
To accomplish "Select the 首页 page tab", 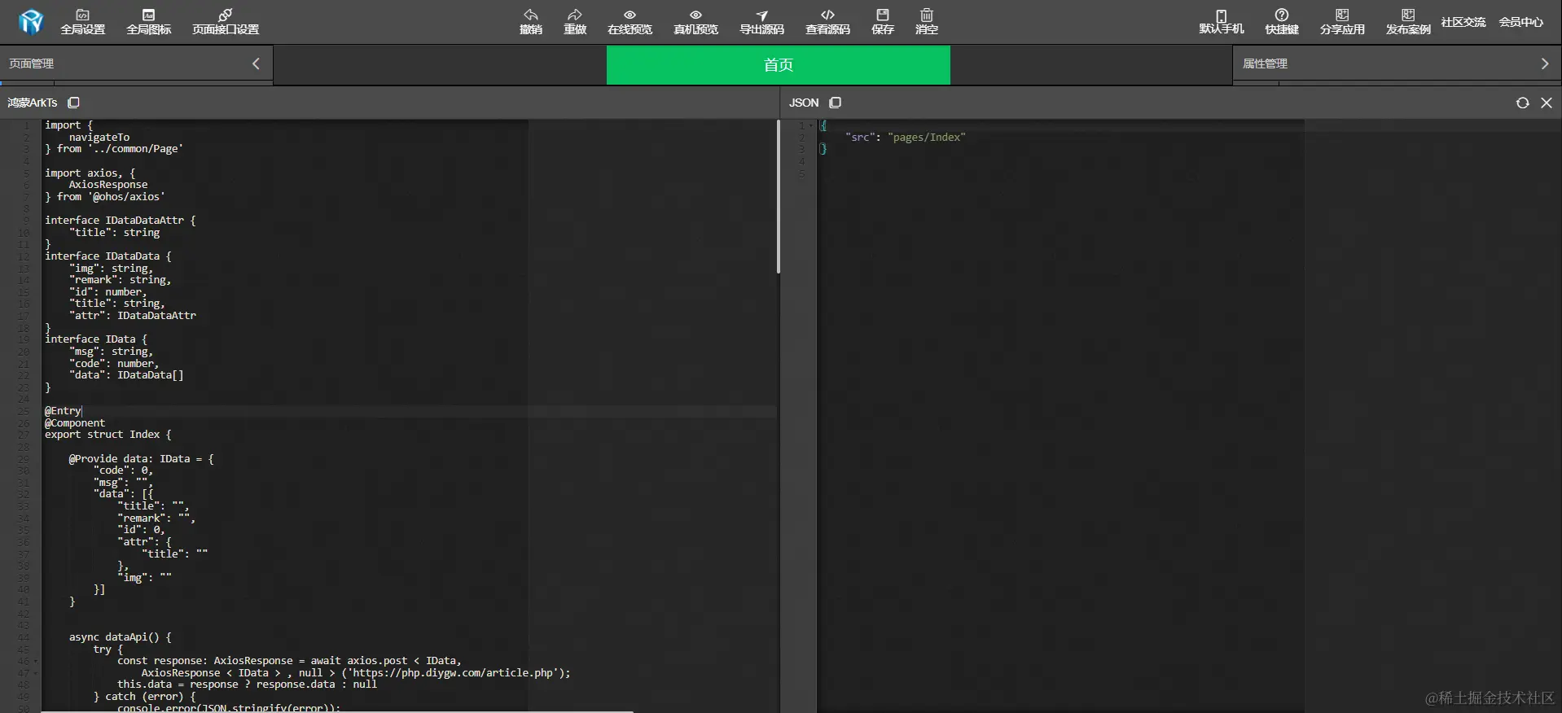I will (x=779, y=64).
